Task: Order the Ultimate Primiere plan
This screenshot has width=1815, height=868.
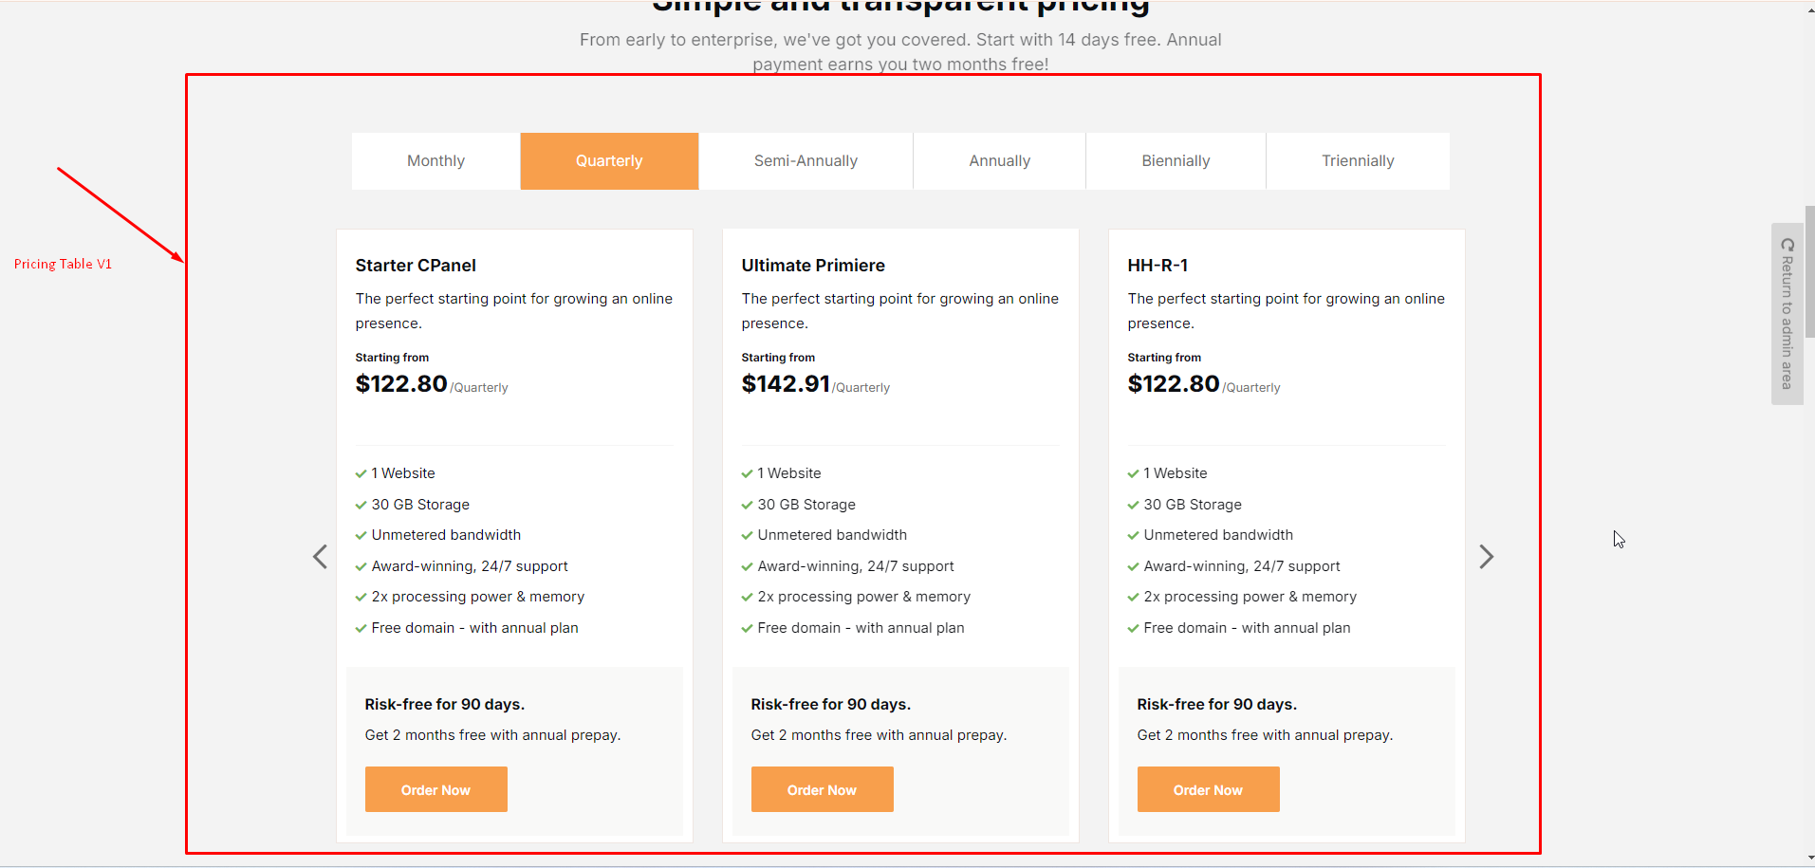Action: pyautogui.click(x=822, y=790)
